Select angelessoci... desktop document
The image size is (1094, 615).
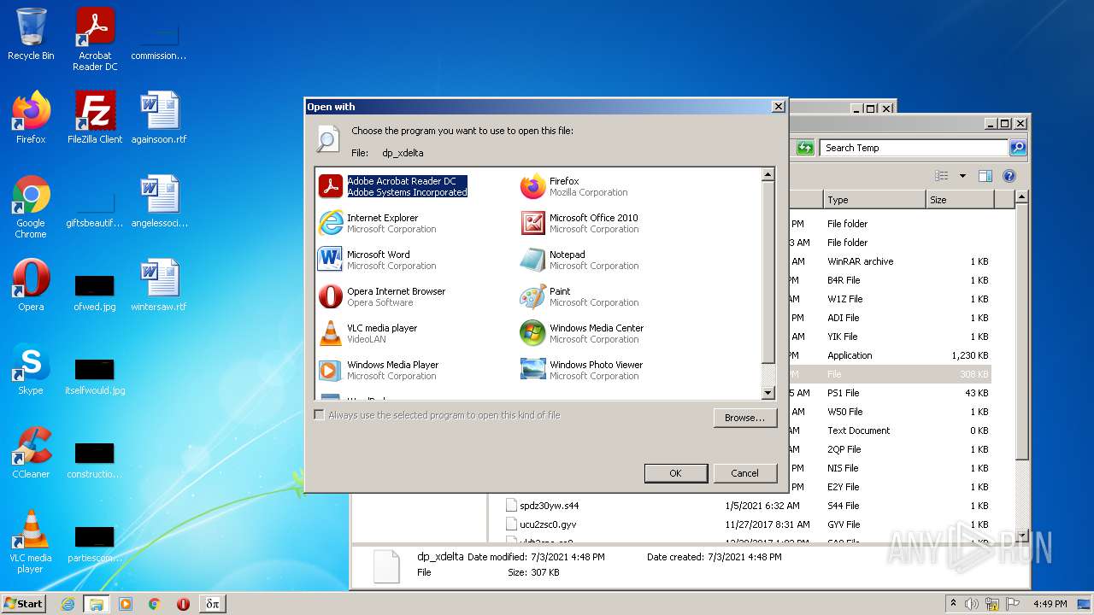(159, 202)
